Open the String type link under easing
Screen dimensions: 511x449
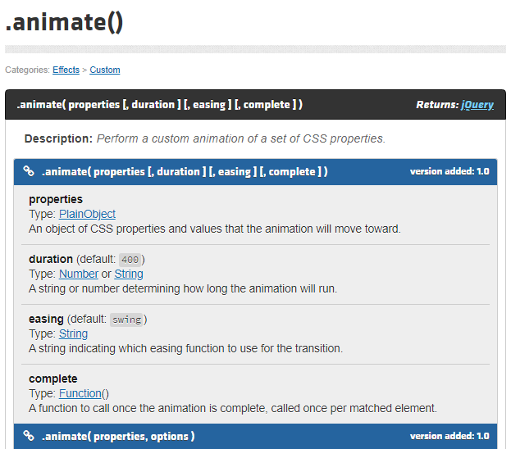[x=73, y=333]
